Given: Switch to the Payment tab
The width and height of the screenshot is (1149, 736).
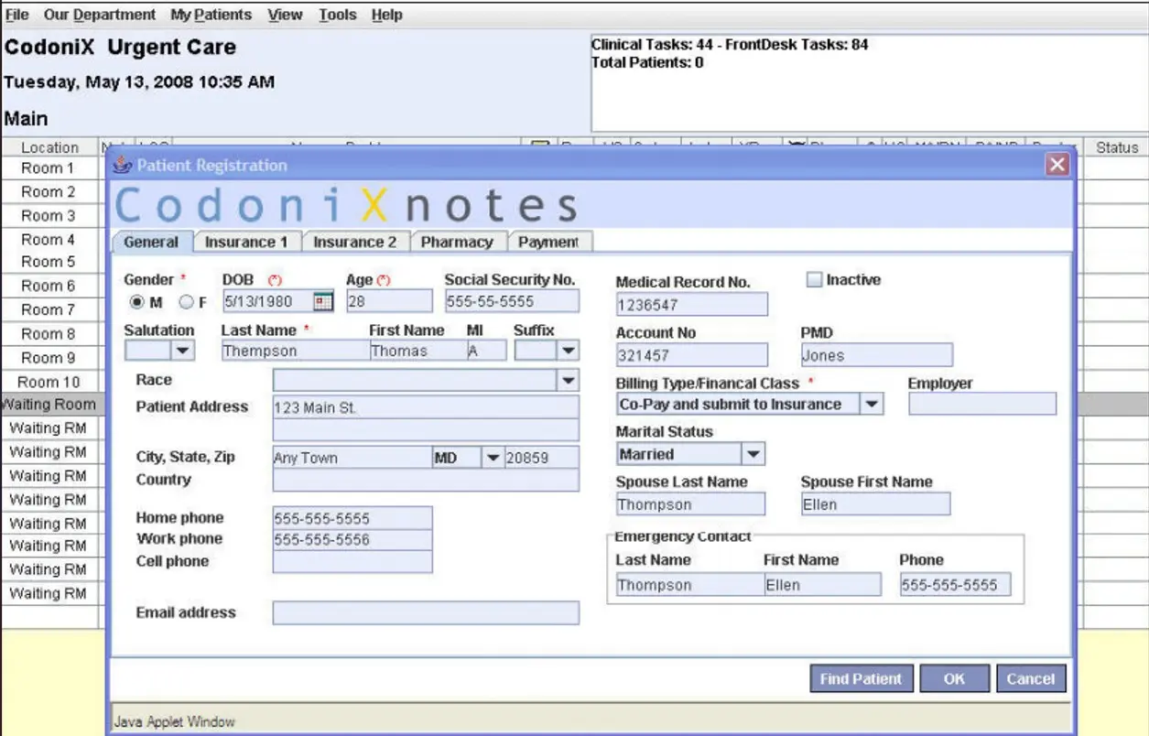Looking at the screenshot, I should [548, 242].
